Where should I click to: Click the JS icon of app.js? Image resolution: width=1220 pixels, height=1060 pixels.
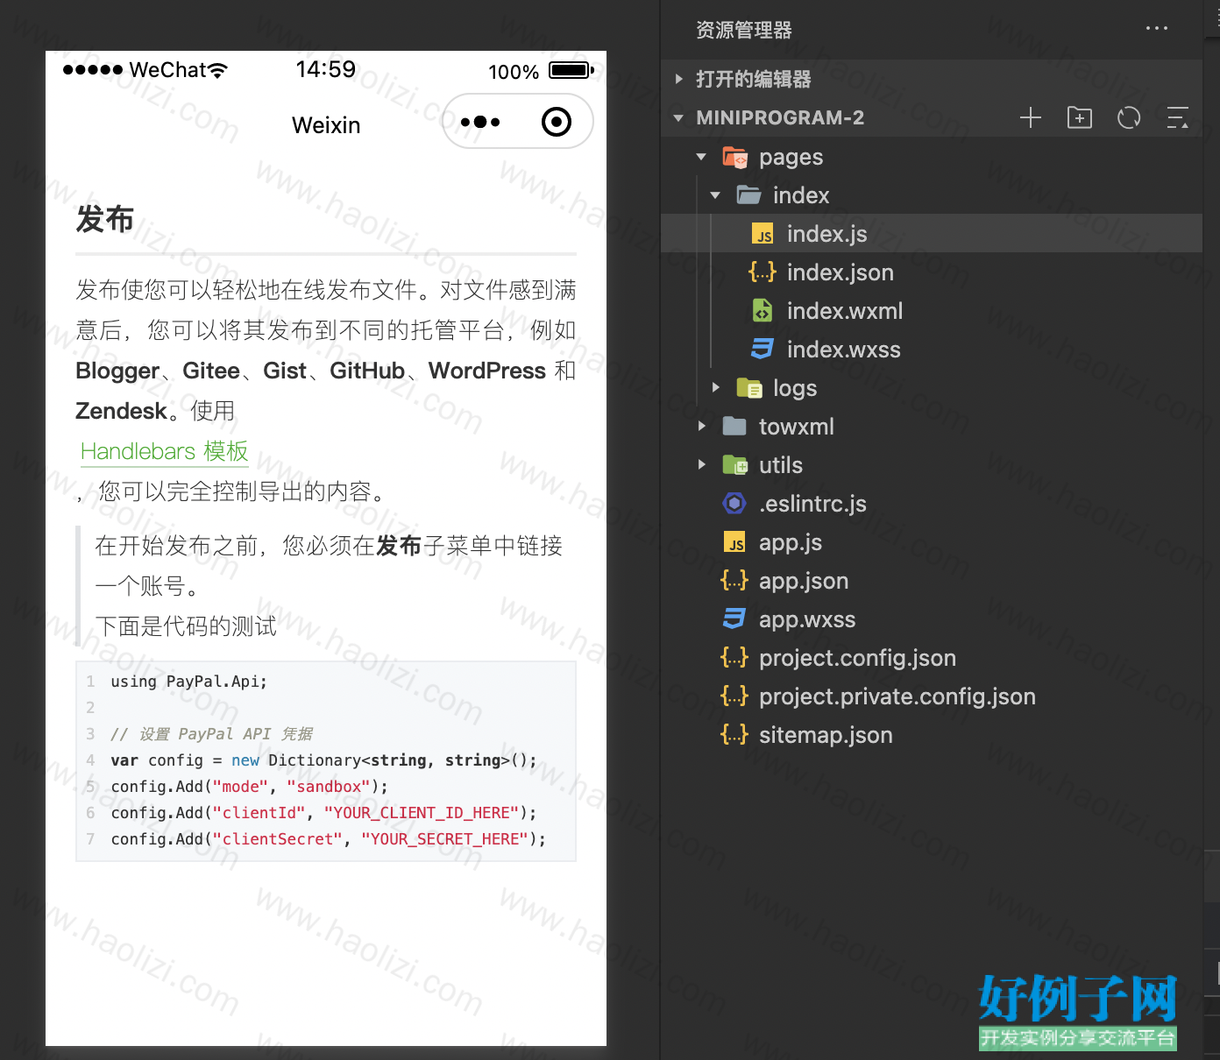[x=734, y=542]
